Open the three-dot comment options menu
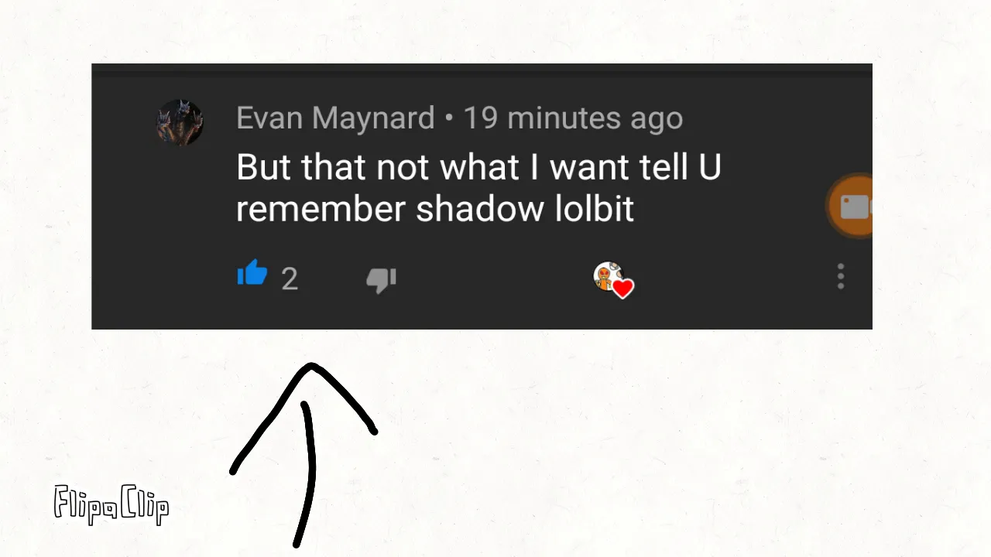The width and height of the screenshot is (991, 557). pos(841,277)
